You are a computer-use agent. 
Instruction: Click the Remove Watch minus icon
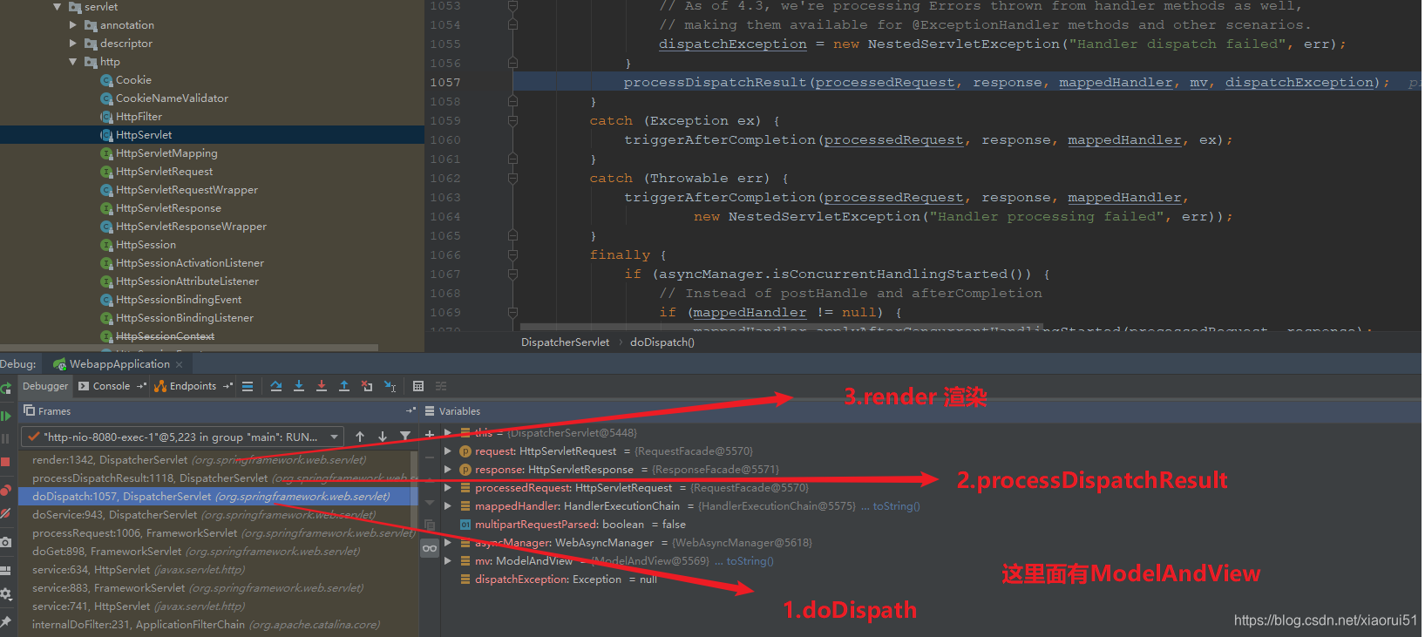point(430,457)
